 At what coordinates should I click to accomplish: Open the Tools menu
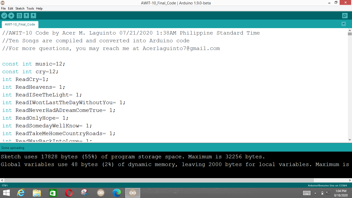(x=30, y=9)
